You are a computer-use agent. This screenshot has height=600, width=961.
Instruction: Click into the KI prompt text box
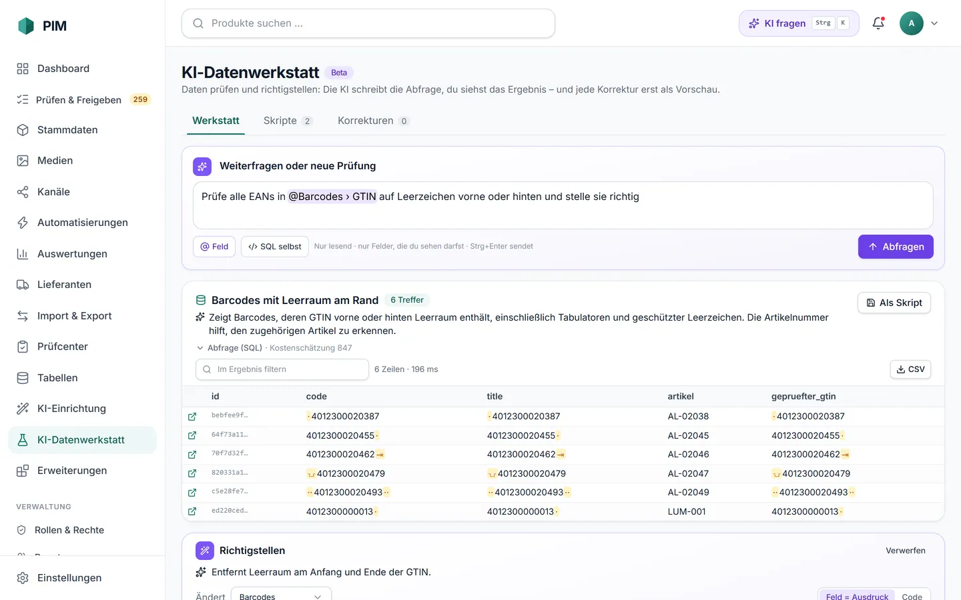pyautogui.click(x=563, y=205)
